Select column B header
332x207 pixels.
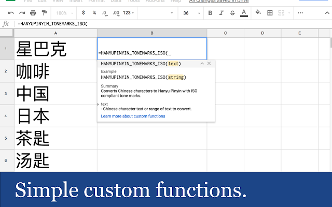coord(152,33)
